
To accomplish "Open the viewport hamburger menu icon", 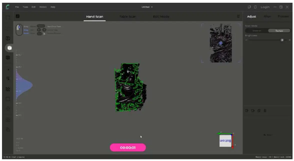I will click(x=238, y=16).
